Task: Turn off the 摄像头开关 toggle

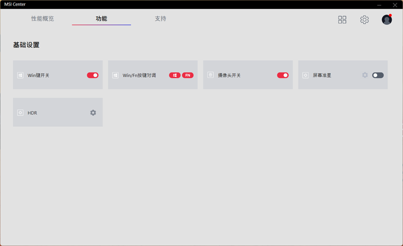Action: tap(283, 75)
